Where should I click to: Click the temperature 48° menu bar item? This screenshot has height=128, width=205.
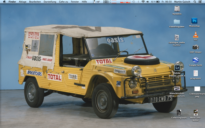[97, 2]
